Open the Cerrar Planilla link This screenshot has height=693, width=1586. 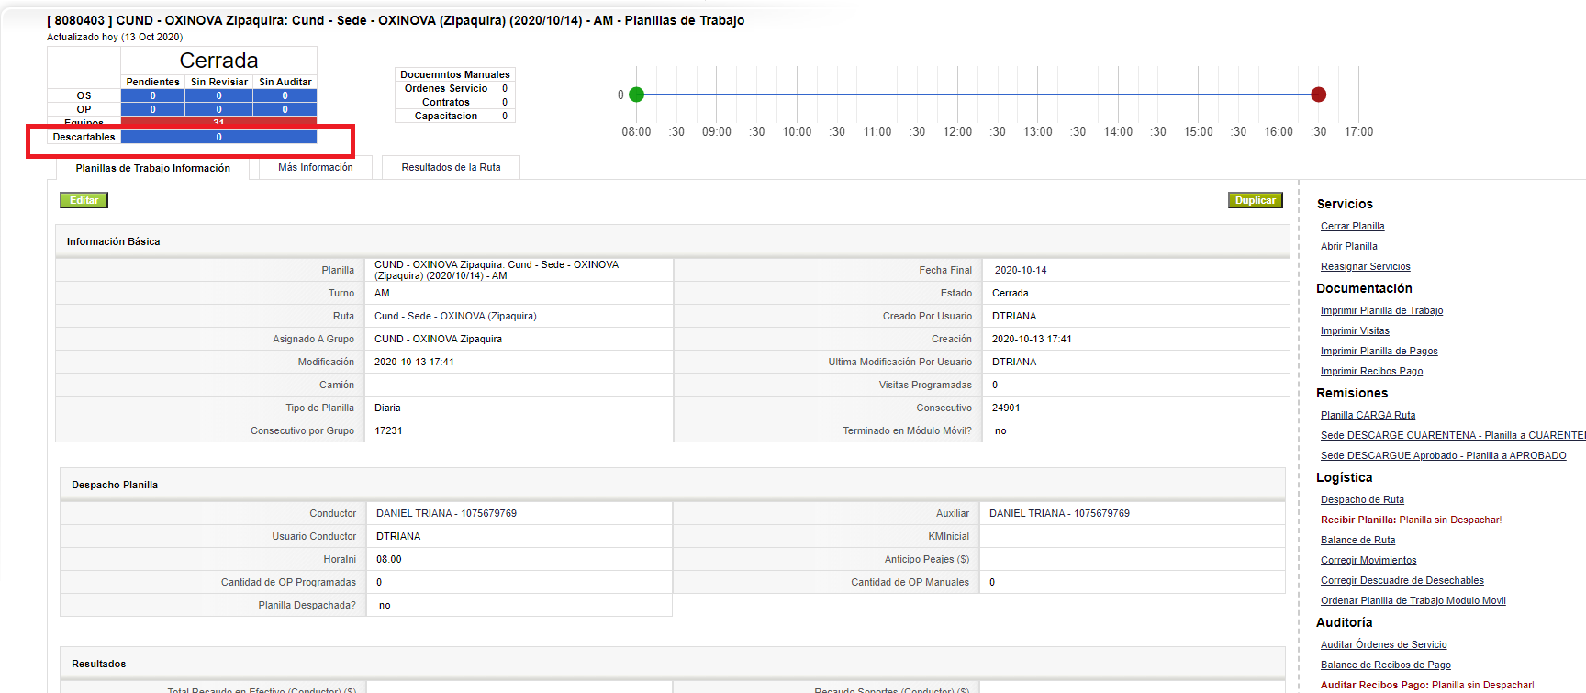click(1352, 226)
